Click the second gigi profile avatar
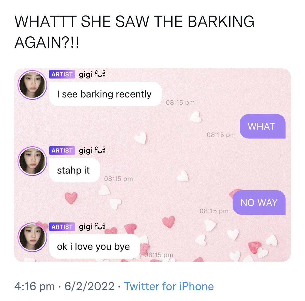305x301 pixels. [32, 161]
